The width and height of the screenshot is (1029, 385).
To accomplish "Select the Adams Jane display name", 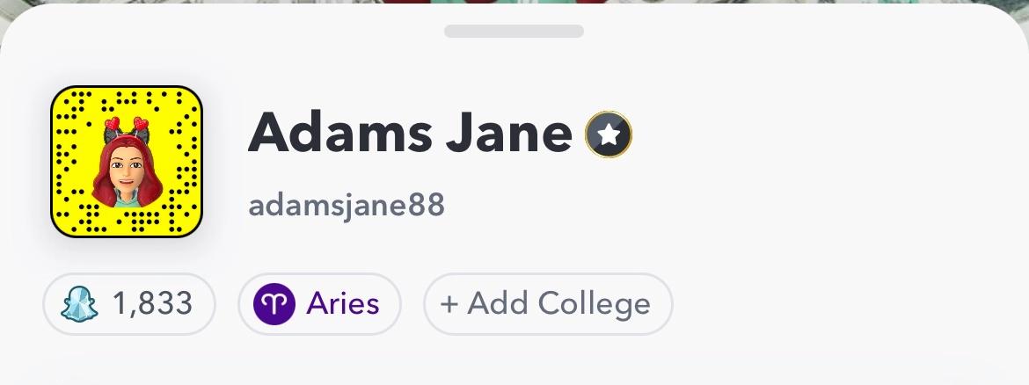I will (x=410, y=133).
